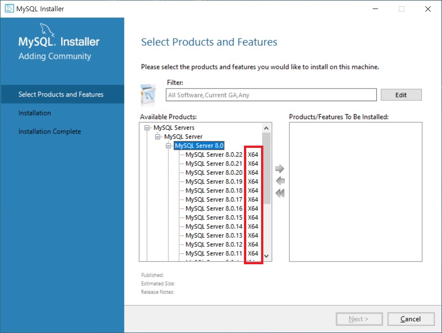Viewport: 442px width, 333px height.
Task: Click the Available Products scrollbar down arrow
Action: pos(266,256)
